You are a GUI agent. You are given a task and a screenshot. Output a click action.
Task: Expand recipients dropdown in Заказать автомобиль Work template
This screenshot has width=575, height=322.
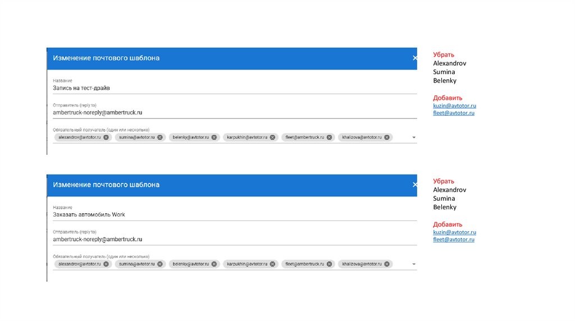coord(414,264)
